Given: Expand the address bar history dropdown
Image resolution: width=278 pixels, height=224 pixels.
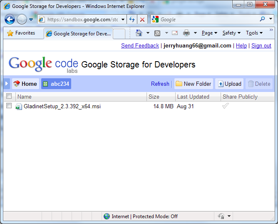Looking at the screenshot, I should [x=123, y=20].
